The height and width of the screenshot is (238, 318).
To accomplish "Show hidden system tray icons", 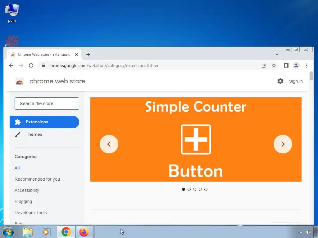I will [x=301, y=232].
